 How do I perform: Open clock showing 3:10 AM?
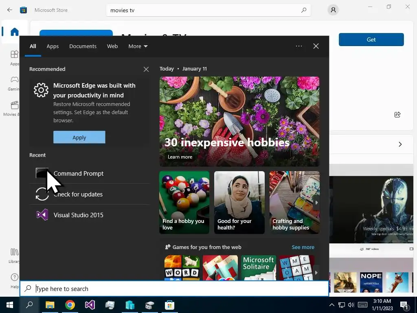(x=382, y=305)
